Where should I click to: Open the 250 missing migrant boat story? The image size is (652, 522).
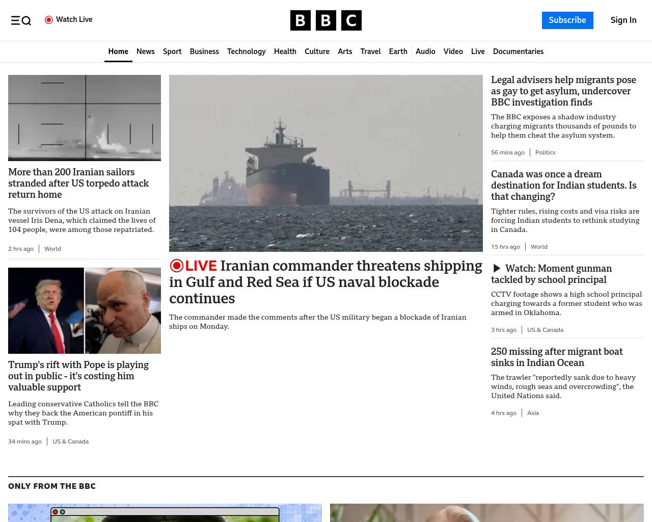[x=557, y=357]
